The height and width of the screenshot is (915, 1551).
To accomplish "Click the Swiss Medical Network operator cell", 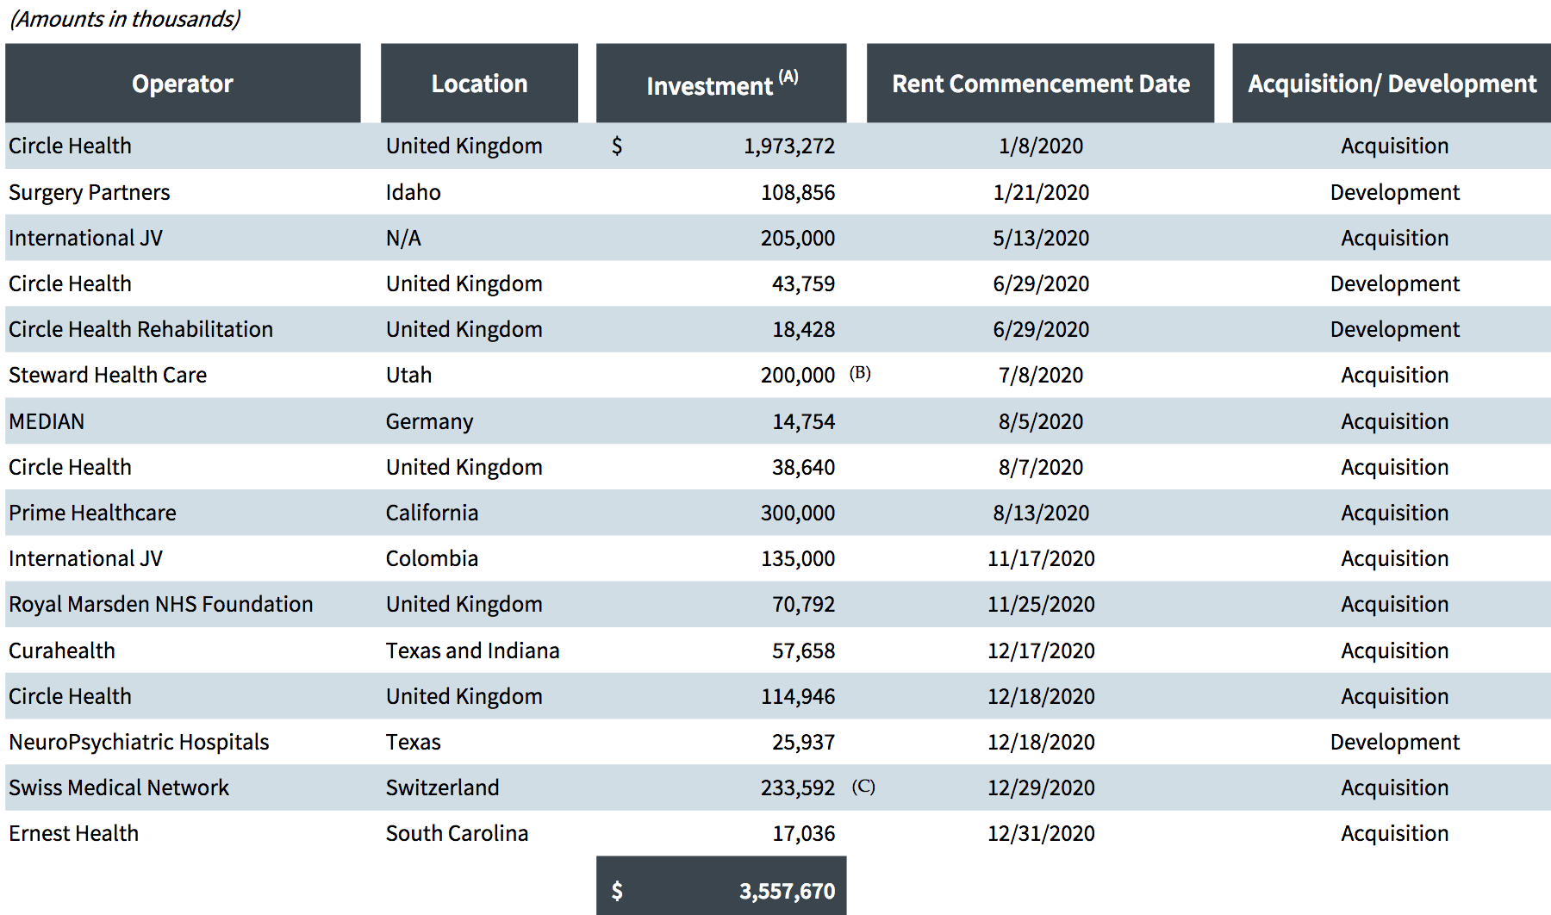I will point(119,787).
